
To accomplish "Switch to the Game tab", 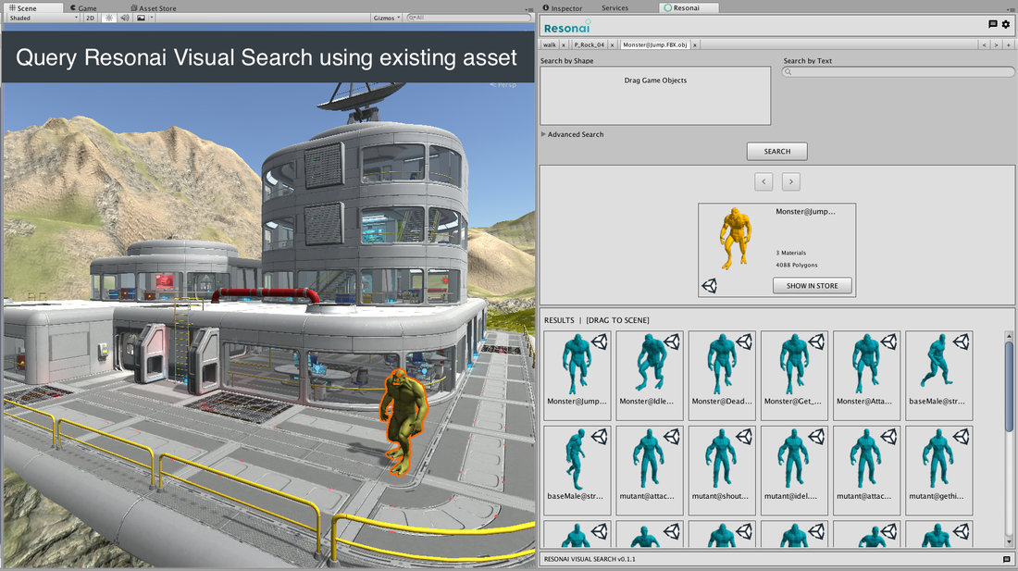I will coord(83,7).
